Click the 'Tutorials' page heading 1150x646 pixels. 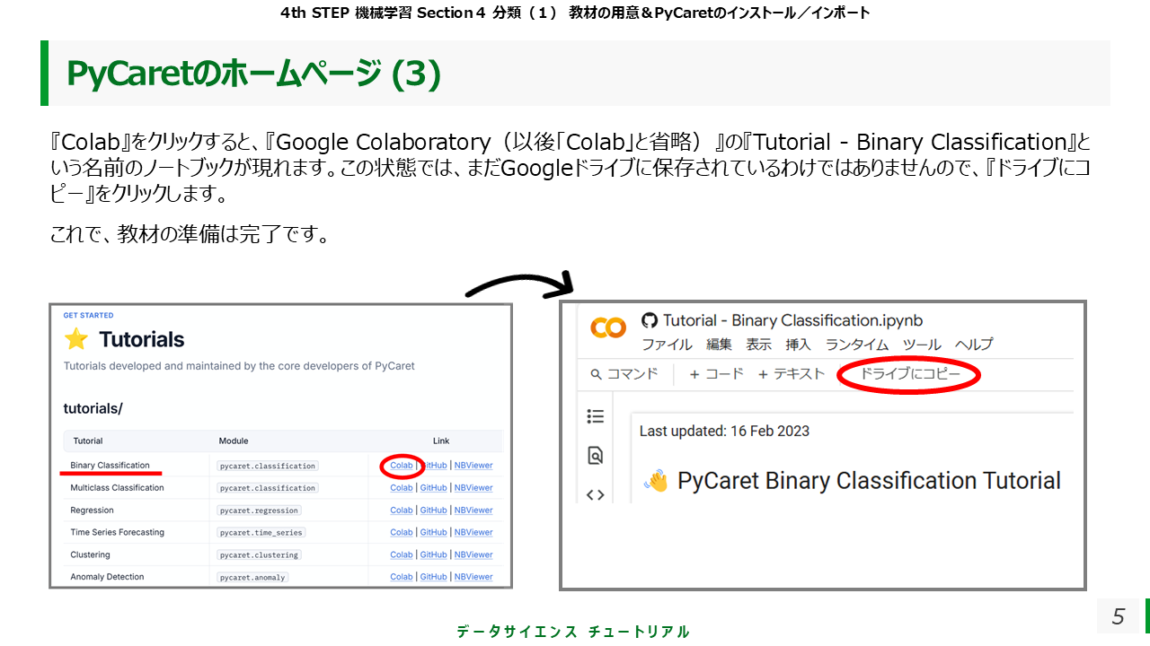coord(141,339)
